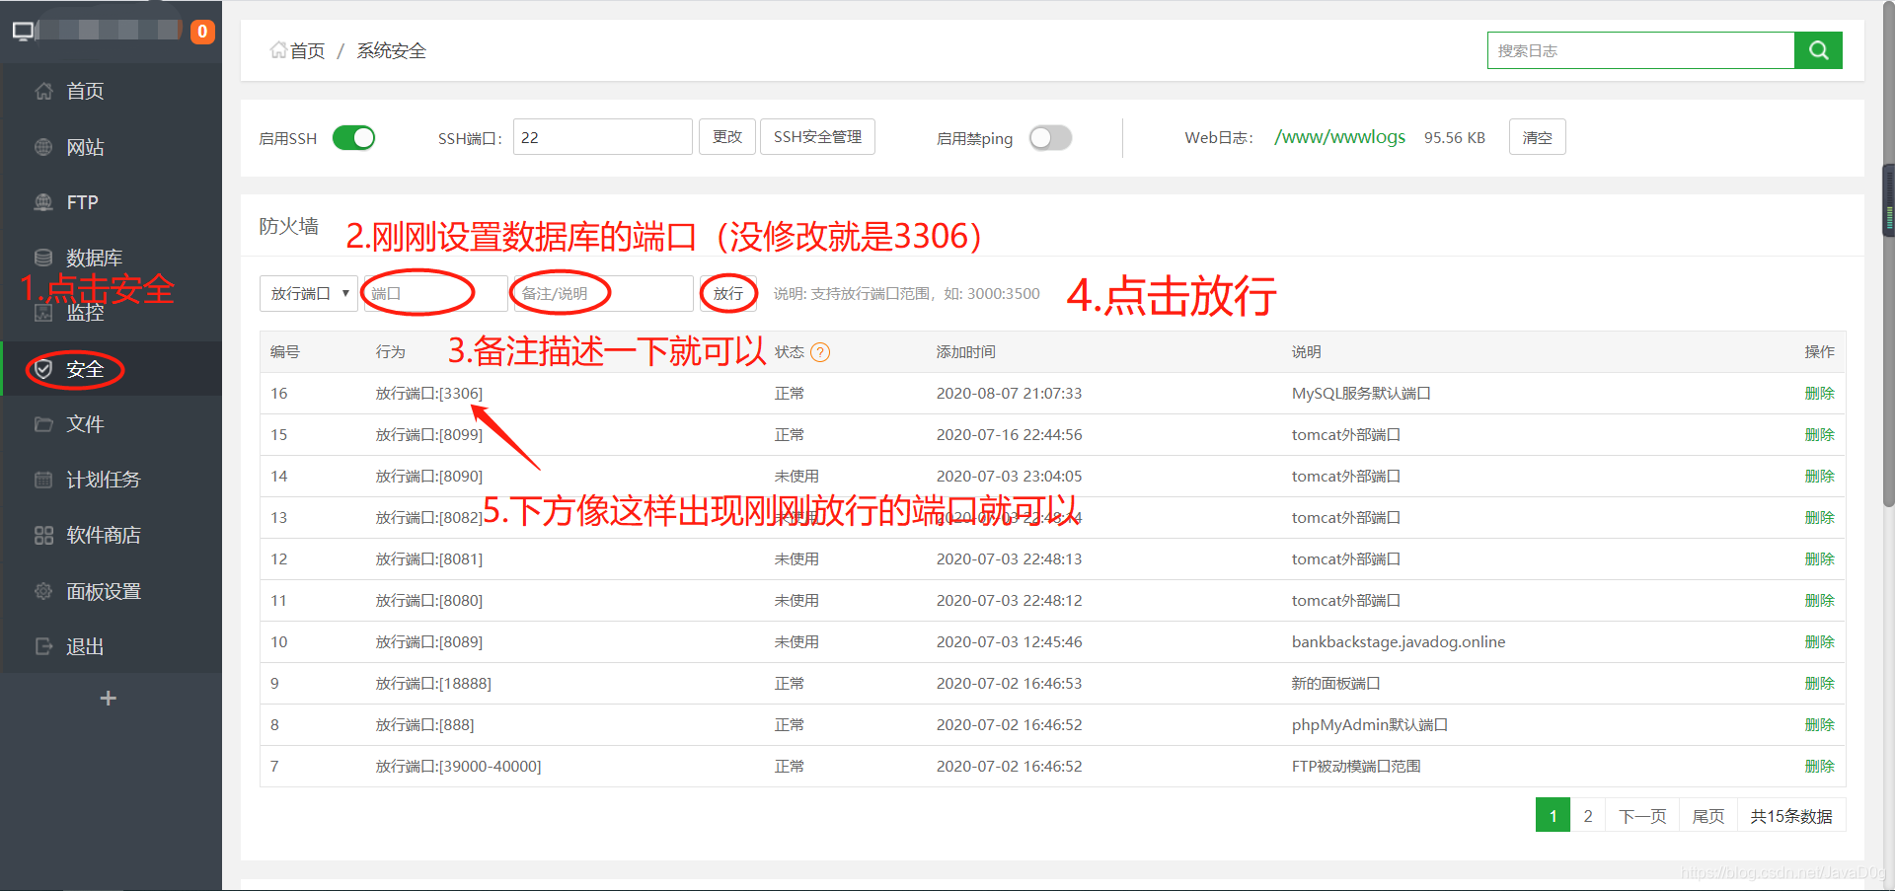The width and height of the screenshot is (1895, 891).
Task: Go to page 2 of the rules
Action: pyautogui.click(x=1588, y=815)
